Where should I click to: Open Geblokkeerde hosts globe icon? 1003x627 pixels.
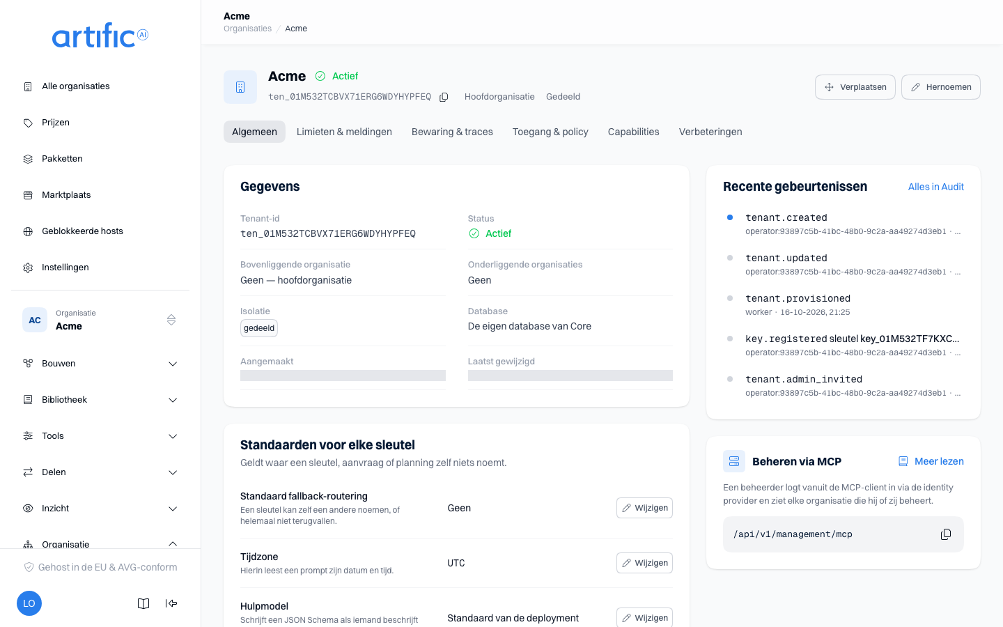(28, 231)
